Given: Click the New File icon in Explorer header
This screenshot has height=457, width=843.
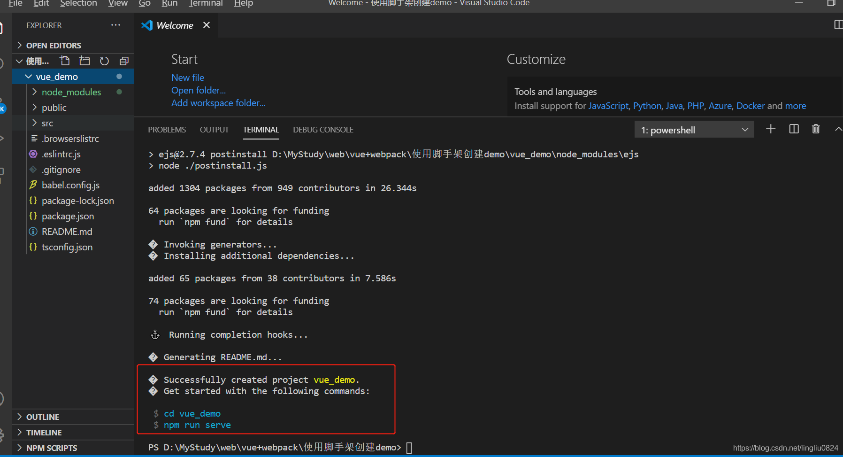Looking at the screenshot, I should click(65, 61).
